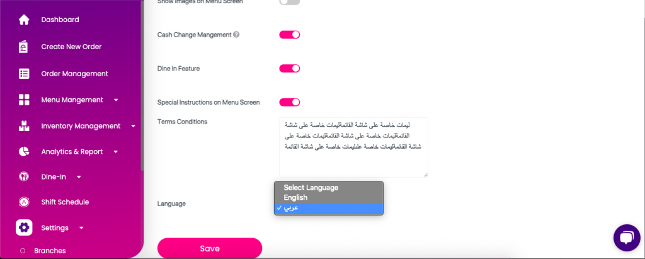Toggle Special Instructions on Menu Screen
This screenshot has height=259, width=645.
pos(290,102)
